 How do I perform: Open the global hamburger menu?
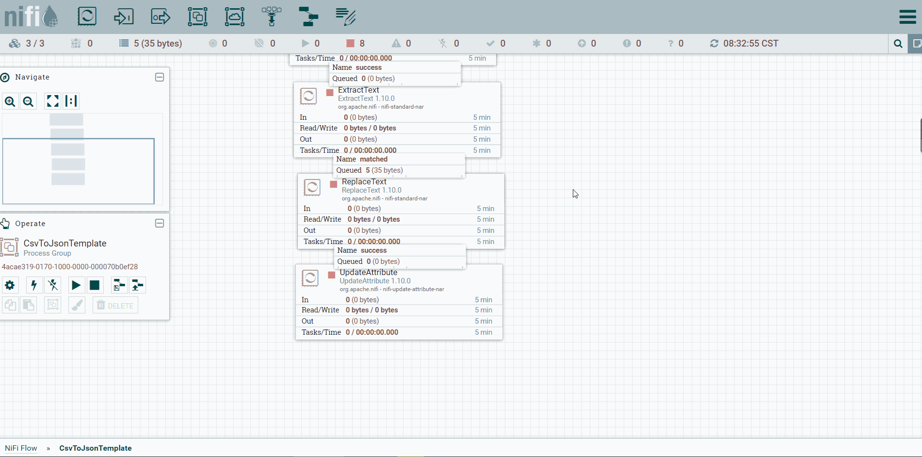(907, 16)
